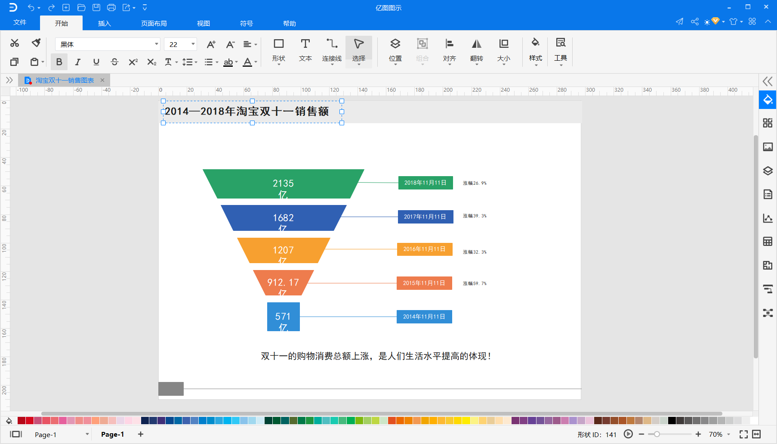The image size is (777, 444).
Task: Adjust the zoom slider handle
Action: (657, 434)
